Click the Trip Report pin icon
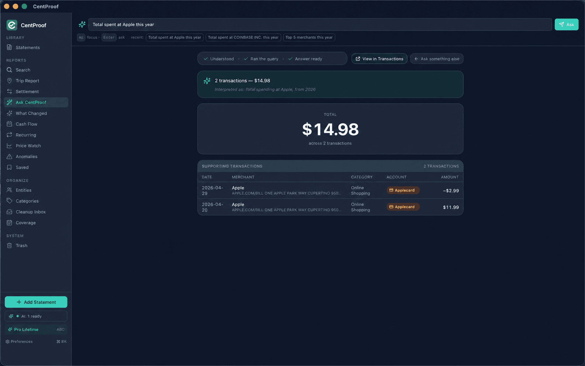Viewport: 585px width, 366px height. click(x=10, y=80)
